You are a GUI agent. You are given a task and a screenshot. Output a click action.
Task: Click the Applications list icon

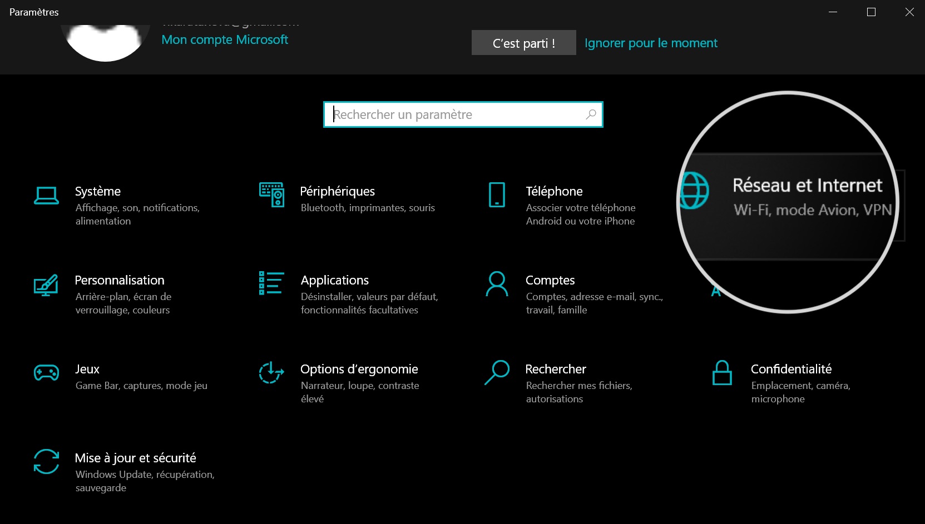click(x=271, y=283)
